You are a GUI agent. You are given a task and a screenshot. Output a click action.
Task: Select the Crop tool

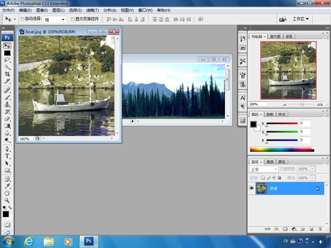click(7, 74)
